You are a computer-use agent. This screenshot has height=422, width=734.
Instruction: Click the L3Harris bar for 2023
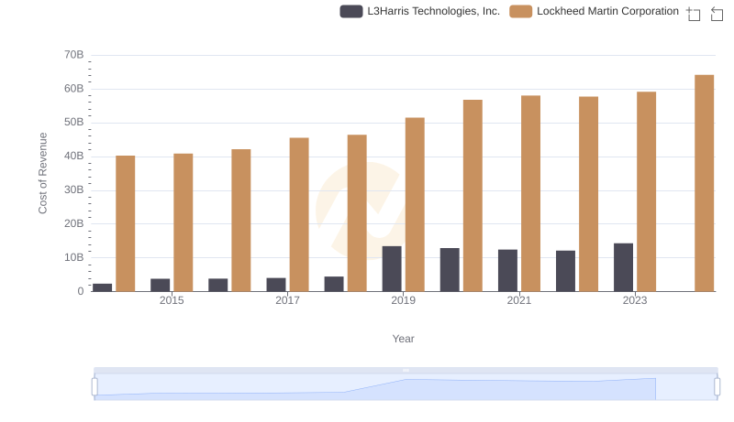623,267
